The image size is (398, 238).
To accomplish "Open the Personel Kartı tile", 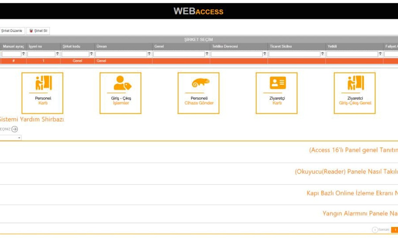I will 42,93.
